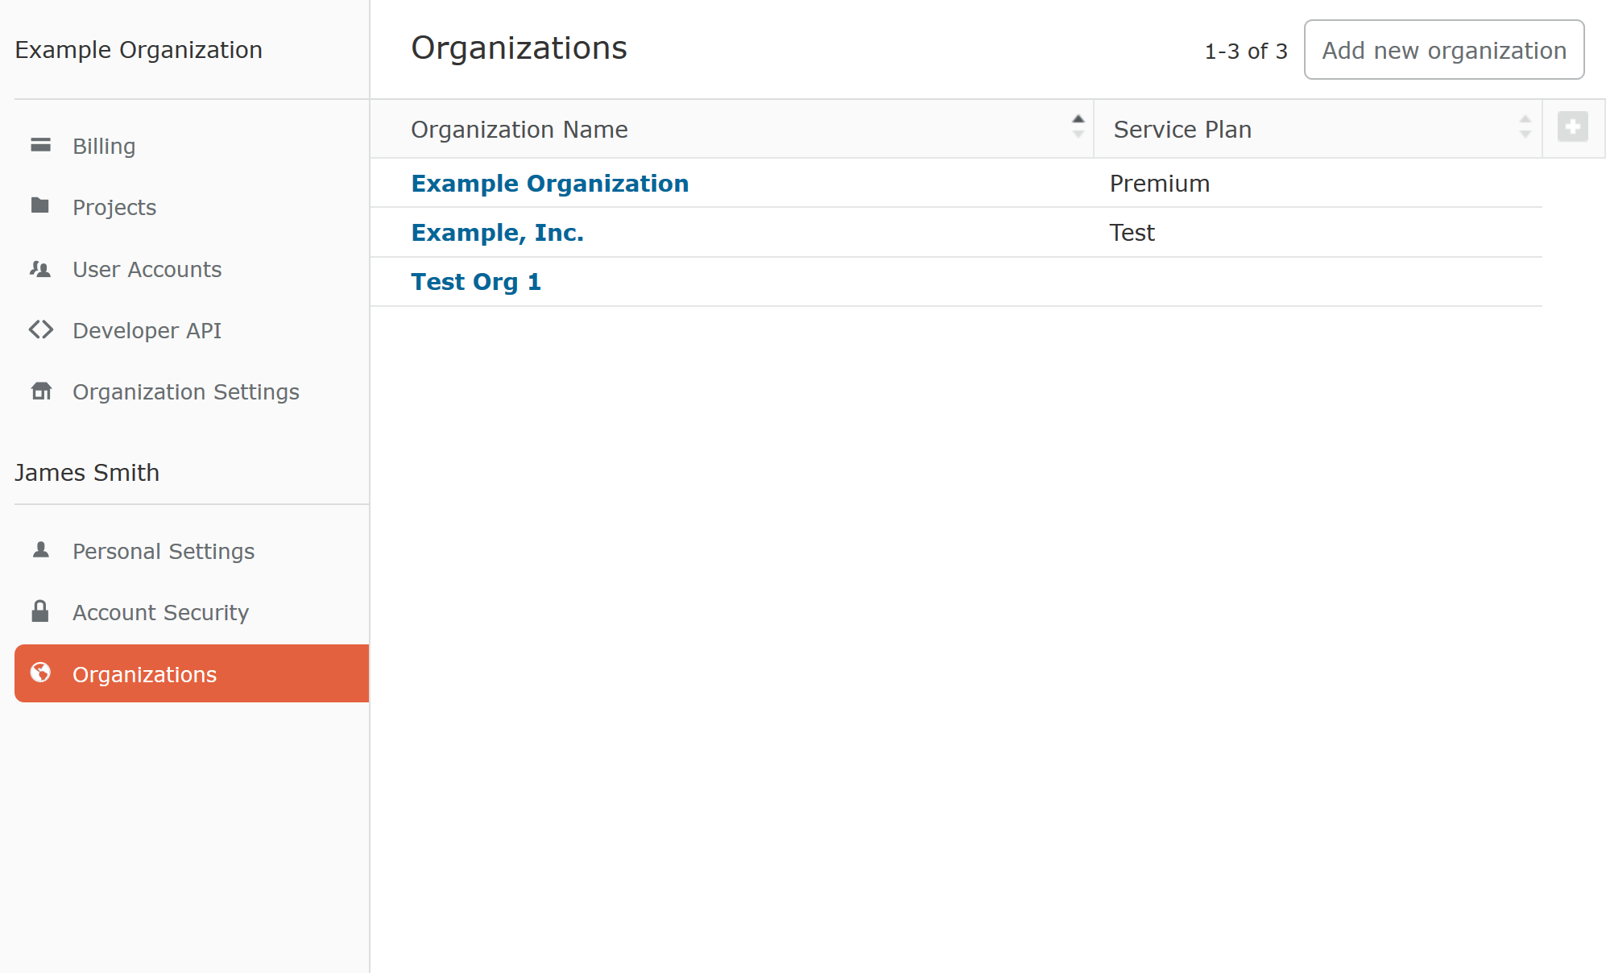The image size is (1606, 973).
Task: Click the Service Plan column header
Action: 1318,129
